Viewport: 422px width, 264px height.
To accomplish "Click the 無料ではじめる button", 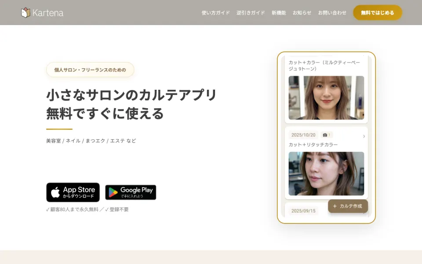I will (x=377, y=13).
